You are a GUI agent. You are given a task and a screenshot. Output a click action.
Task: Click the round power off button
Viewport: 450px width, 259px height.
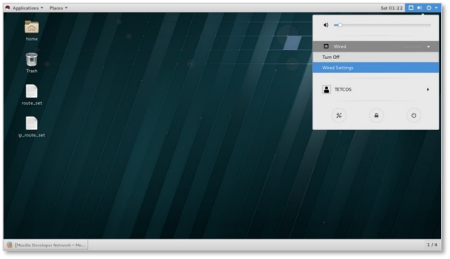tap(414, 115)
